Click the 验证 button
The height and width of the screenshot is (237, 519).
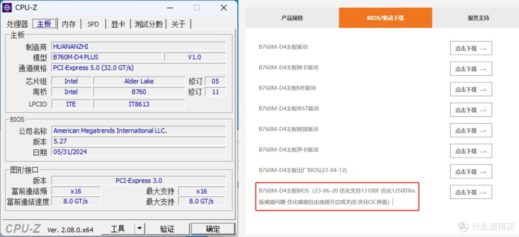[x=168, y=229]
